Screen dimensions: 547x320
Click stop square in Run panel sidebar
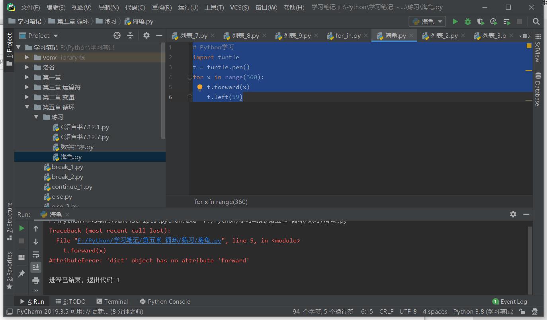[x=21, y=241]
